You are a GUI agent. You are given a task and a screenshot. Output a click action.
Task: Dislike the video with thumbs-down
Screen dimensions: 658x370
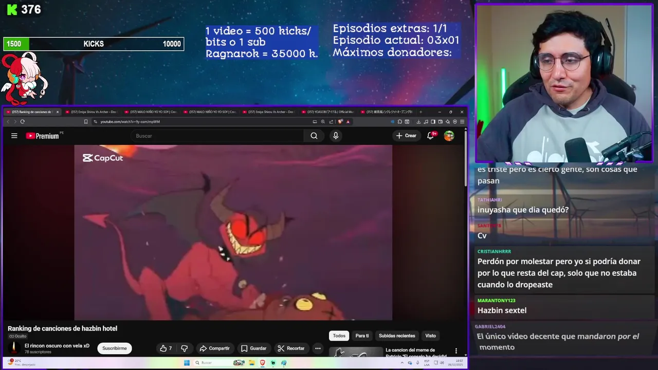pos(185,348)
